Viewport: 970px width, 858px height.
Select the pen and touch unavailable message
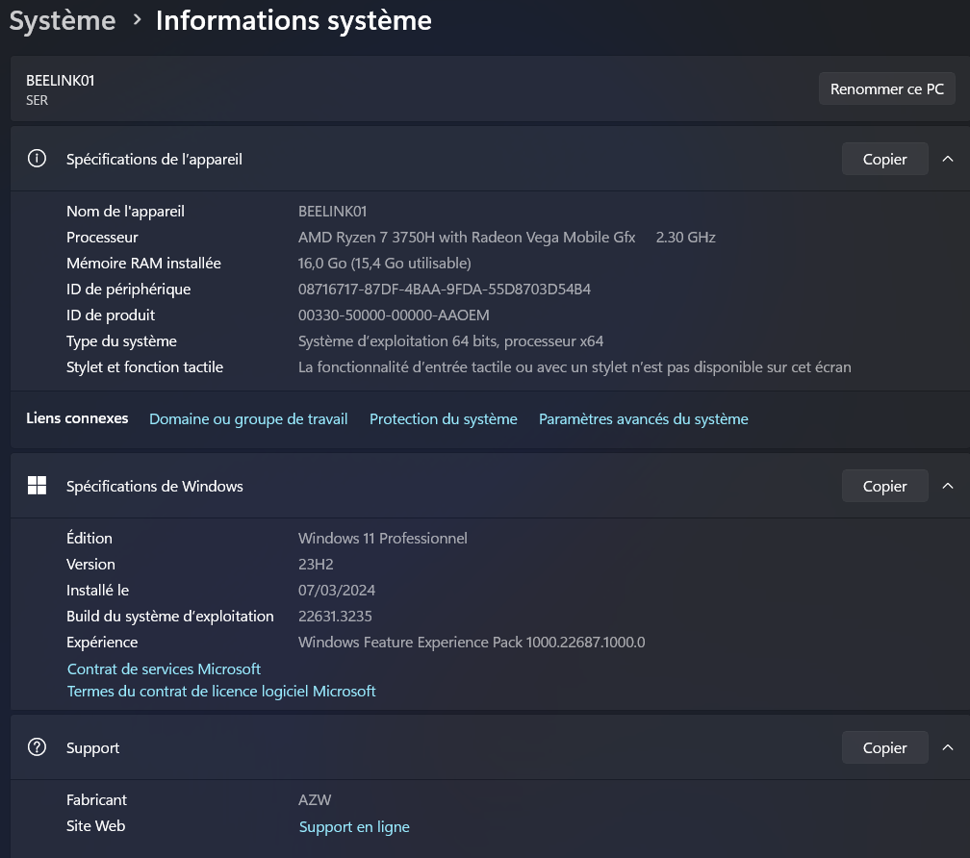(574, 367)
